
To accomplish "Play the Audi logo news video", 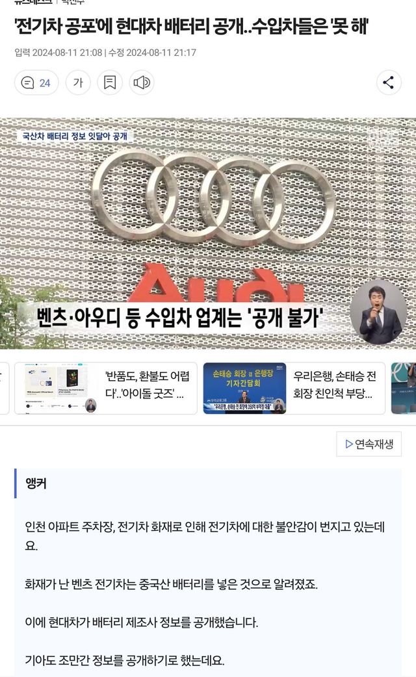I will [x=208, y=233].
